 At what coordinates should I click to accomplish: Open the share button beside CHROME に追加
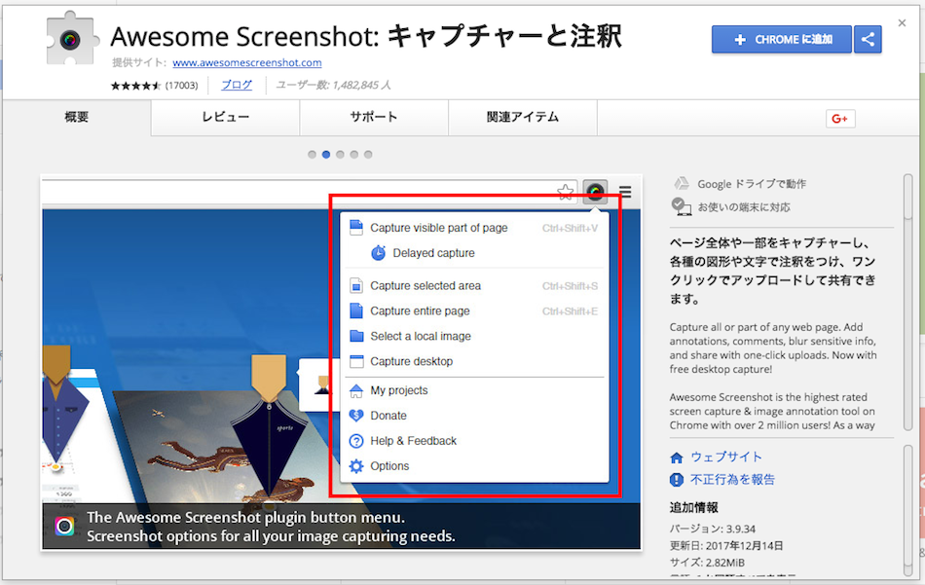[868, 40]
